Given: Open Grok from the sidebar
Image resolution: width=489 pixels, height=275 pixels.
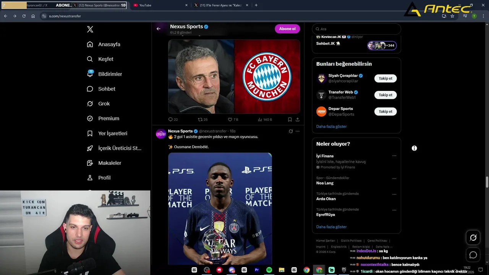Looking at the screenshot, I should point(98,104).
